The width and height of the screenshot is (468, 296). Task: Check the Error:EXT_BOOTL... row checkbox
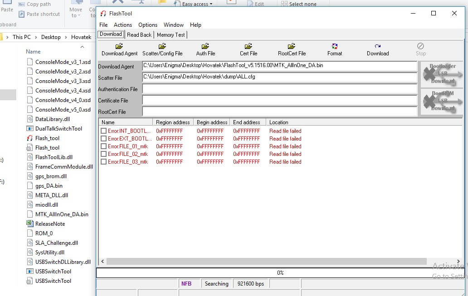click(x=103, y=138)
